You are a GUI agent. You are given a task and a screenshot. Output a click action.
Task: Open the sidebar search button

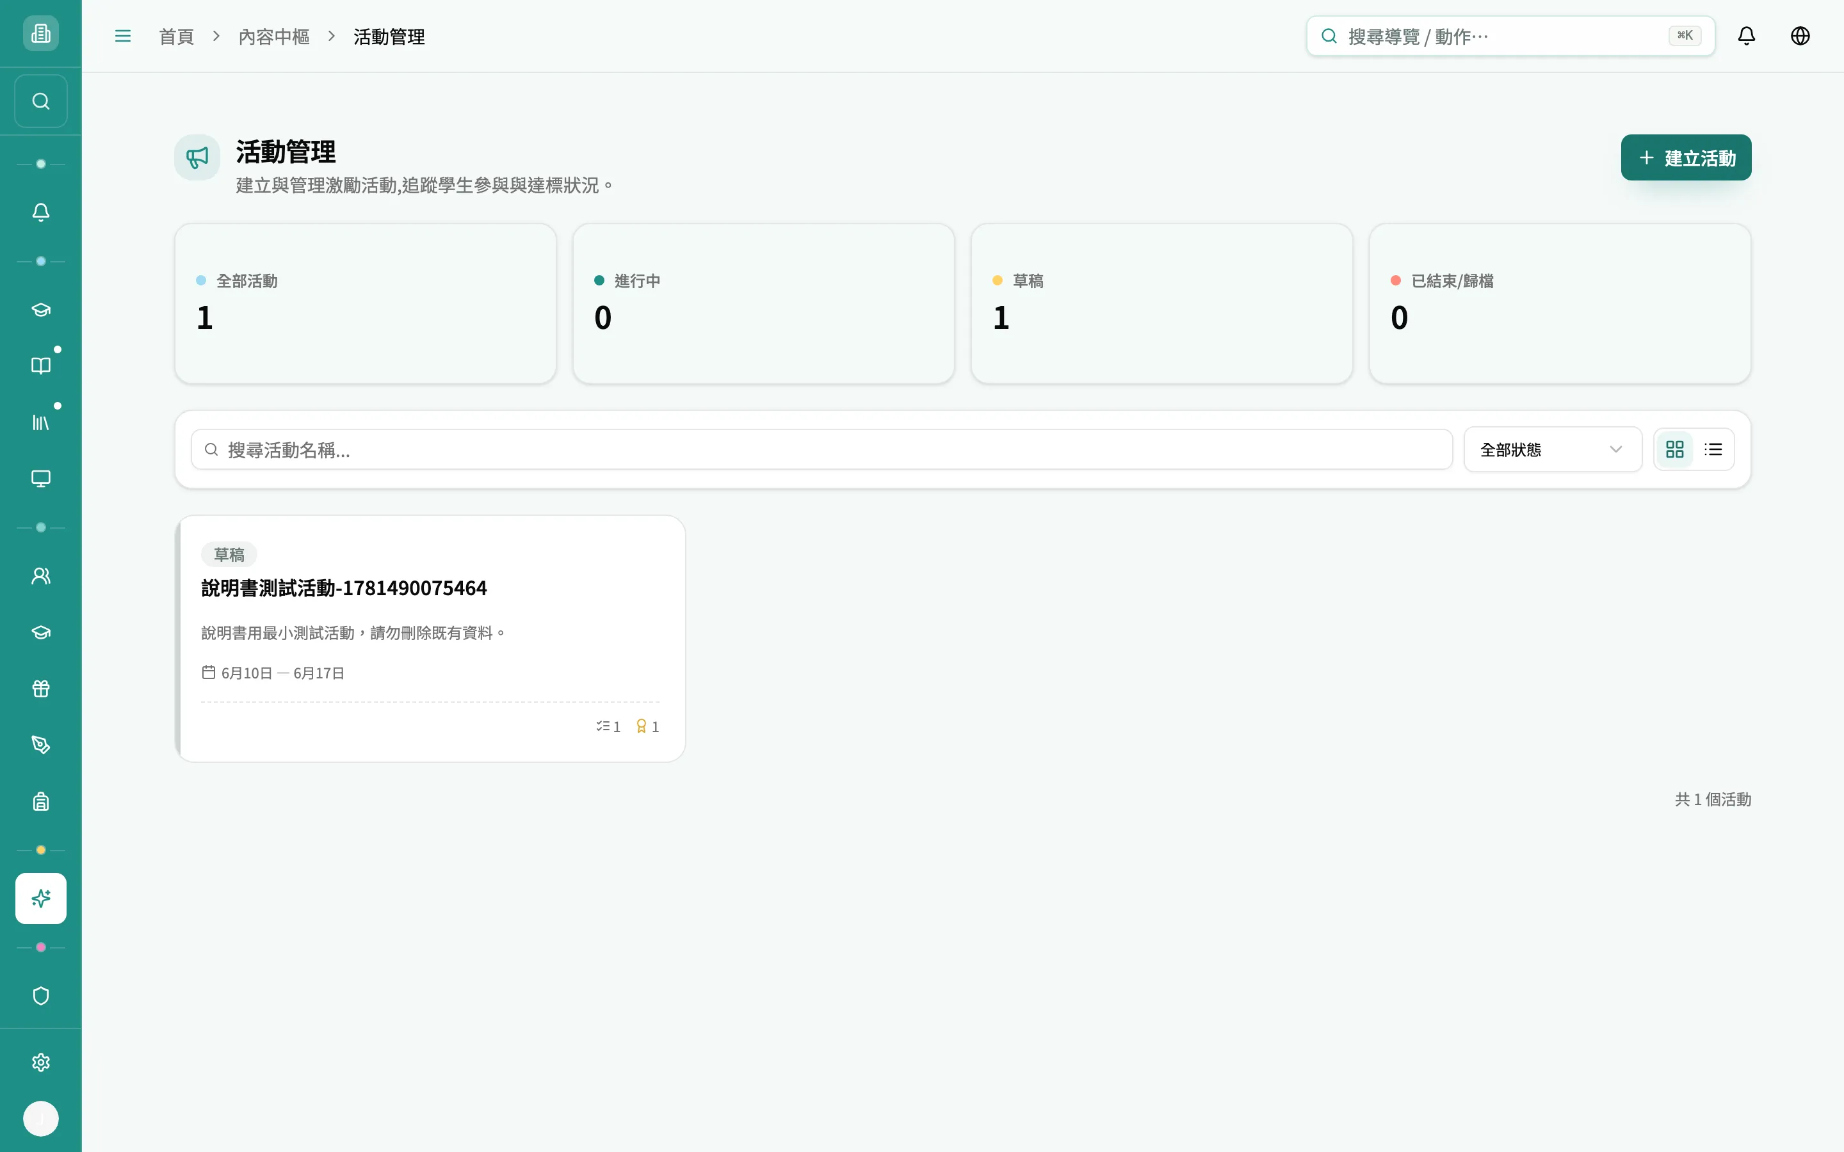tap(40, 101)
